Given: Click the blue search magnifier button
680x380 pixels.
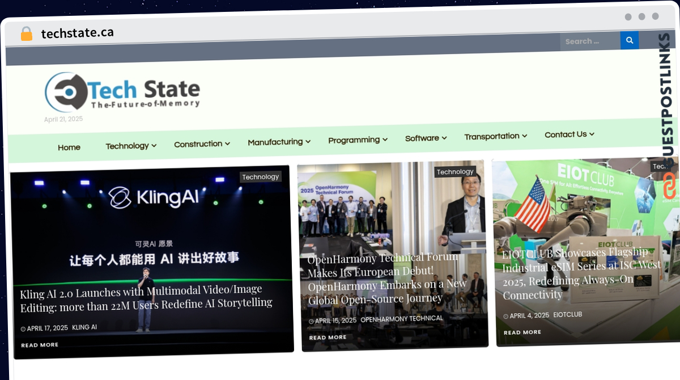Looking at the screenshot, I should pyautogui.click(x=630, y=40).
